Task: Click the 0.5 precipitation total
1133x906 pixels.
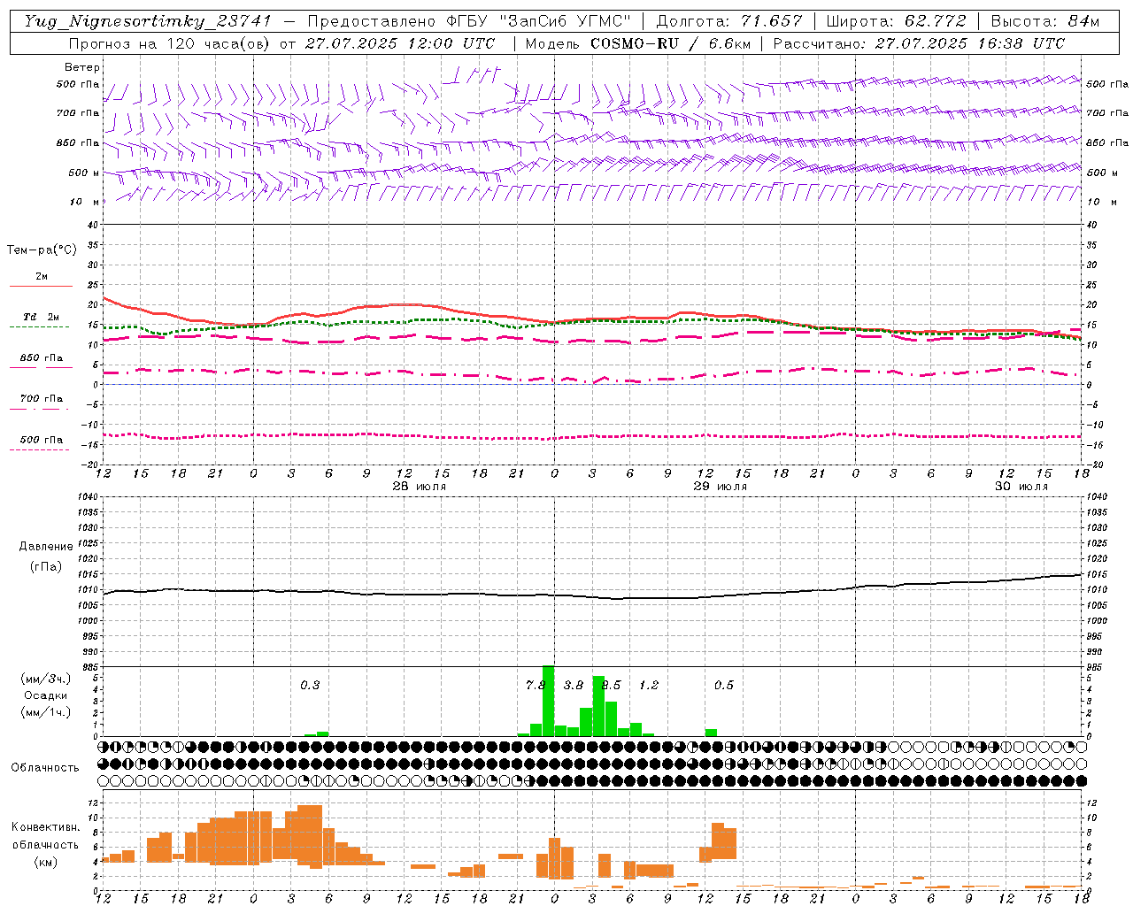Action: [x=724, y=686]
